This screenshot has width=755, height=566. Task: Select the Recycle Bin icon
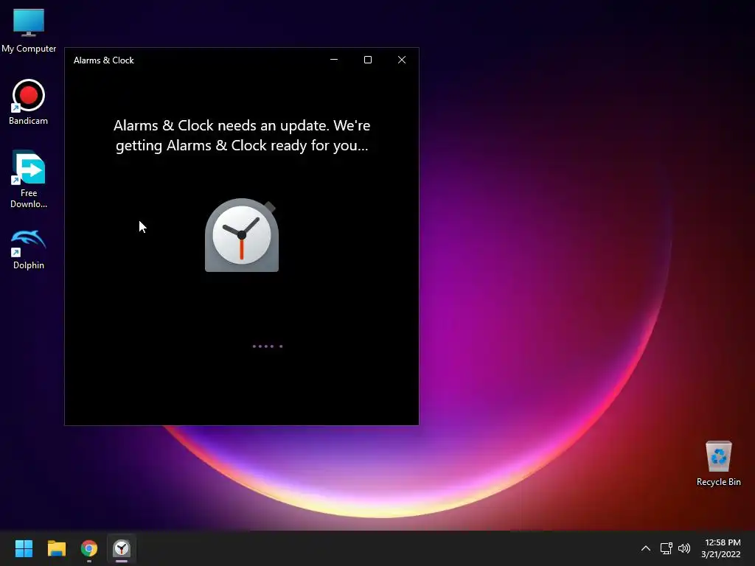(x=718, y=464)
